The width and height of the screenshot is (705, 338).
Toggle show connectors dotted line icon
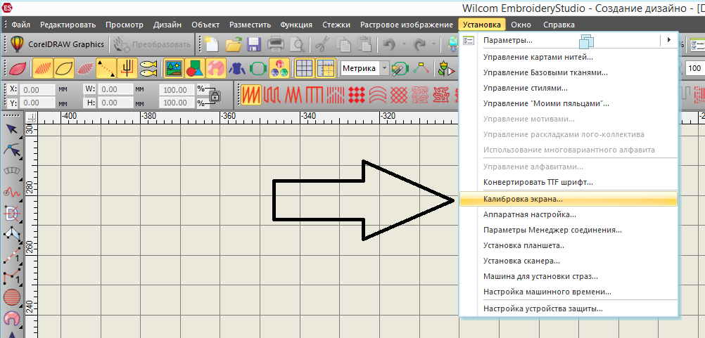point(106,68)
